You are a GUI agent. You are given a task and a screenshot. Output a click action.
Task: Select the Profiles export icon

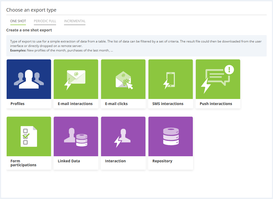click(x=29, y=79)
